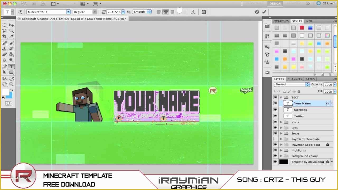The height and width of the screenshot is (190, 338).
Task: Select the Path Selection tool
Action: 4,72
